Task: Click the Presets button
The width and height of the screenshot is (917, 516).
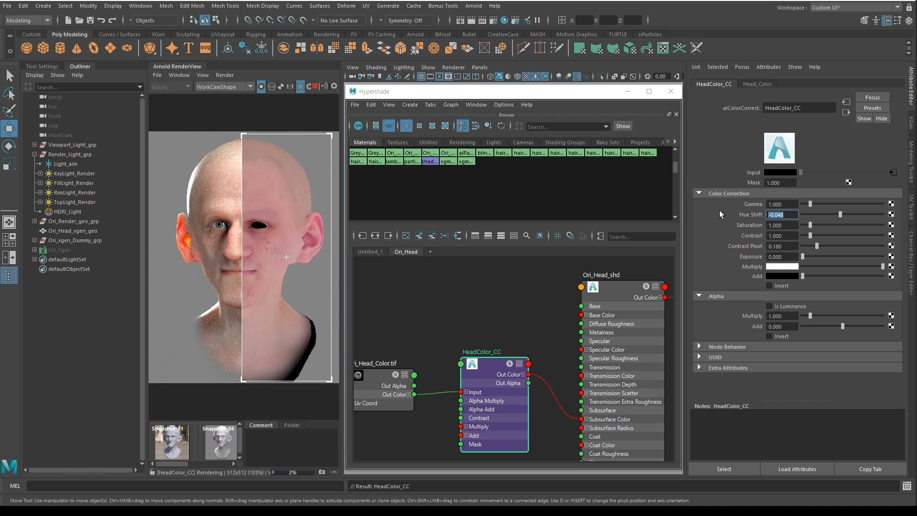Action: point(872,108)
